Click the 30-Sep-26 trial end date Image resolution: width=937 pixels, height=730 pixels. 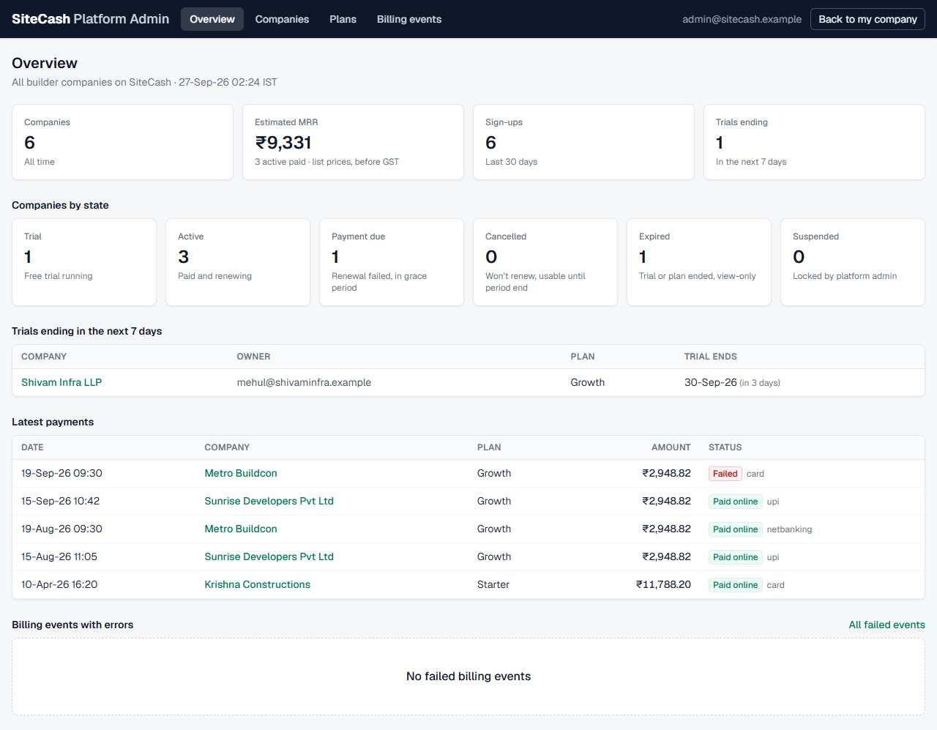coord(710,382)
